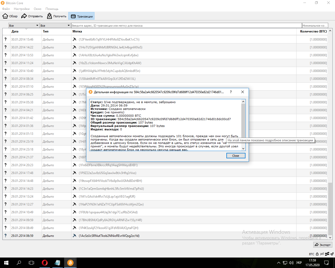
Task: Click the unconfirmed status icon for 30.01.2014 15:46
Action: 5,40
